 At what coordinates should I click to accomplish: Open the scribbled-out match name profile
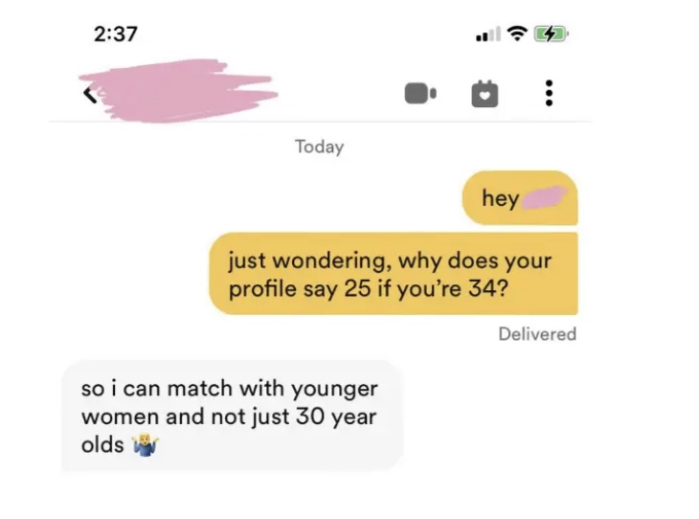coord(178,91)
